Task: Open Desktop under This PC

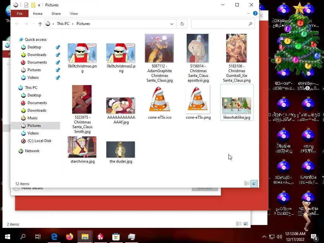Action: [34, 95]
